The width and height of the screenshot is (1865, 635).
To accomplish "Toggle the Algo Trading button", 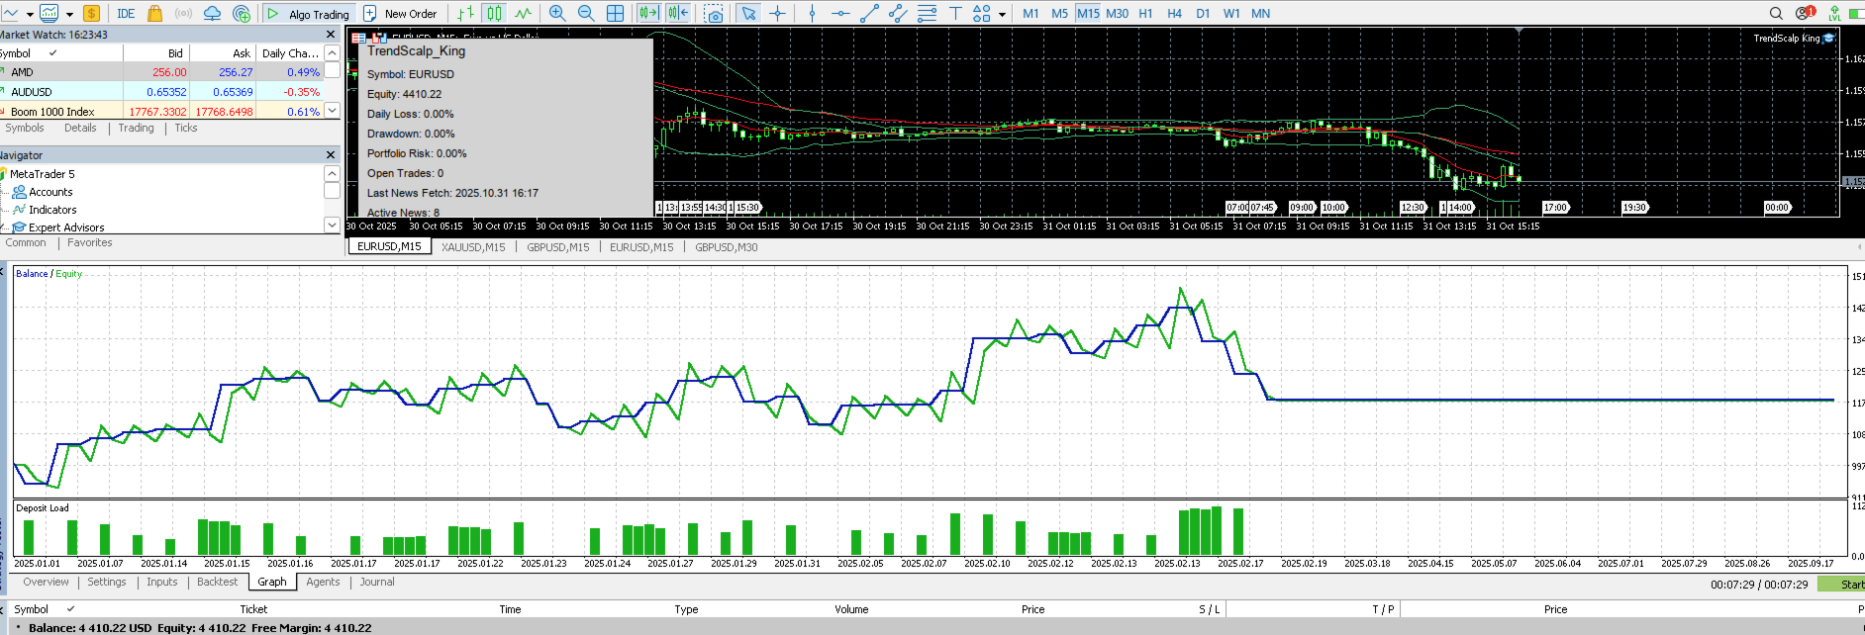I will (x=309, y=13).
